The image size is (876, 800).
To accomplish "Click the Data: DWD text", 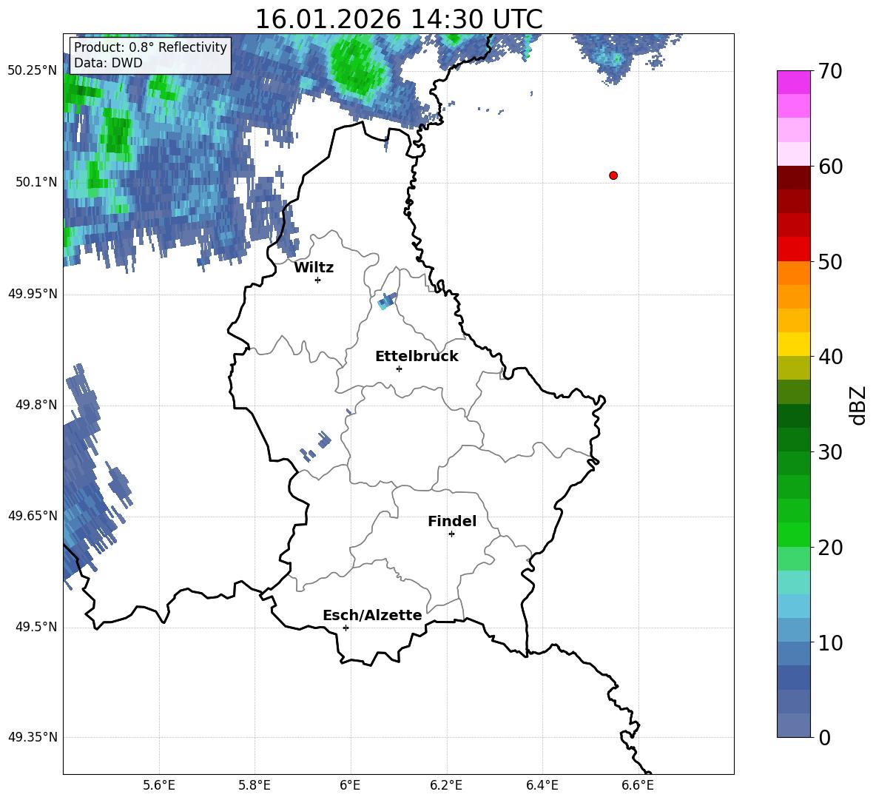I will [x=108, y=63].
